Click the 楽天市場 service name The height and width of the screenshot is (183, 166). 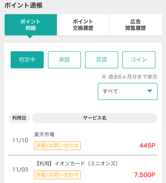coord(44,135)
